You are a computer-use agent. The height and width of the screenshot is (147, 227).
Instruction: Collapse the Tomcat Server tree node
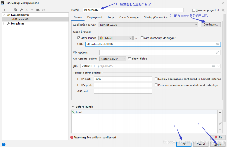pyautogui.click(x=4, y=15)
